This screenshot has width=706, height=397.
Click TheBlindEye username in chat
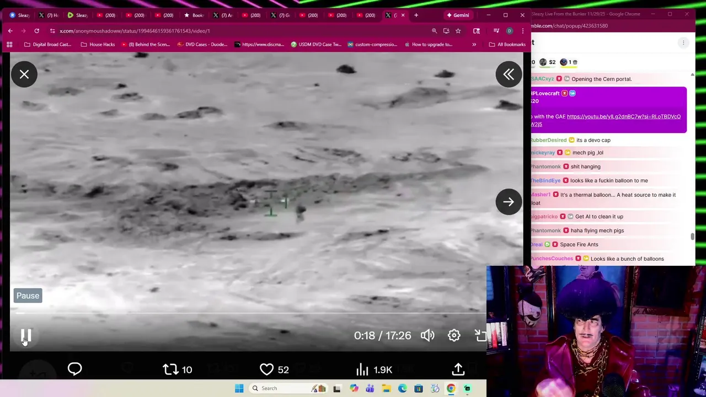[546, 180]
